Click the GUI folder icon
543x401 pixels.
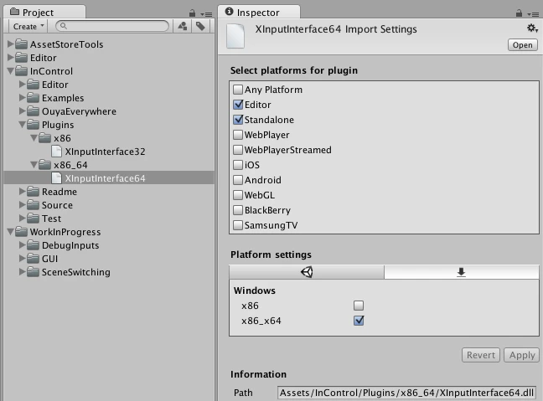point(34,259)
